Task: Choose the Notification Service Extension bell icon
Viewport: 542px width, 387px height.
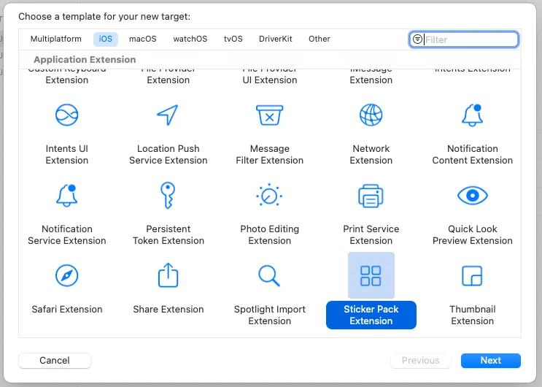Action: [x=66, y=195]
